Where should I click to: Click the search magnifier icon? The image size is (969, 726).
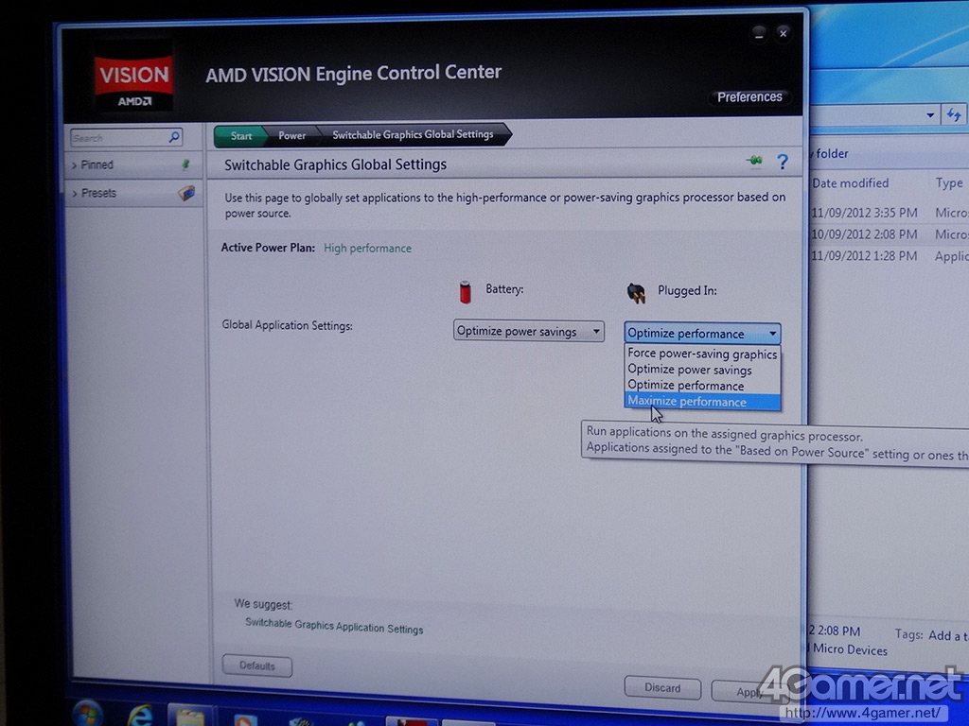click(x=175, y=137)
